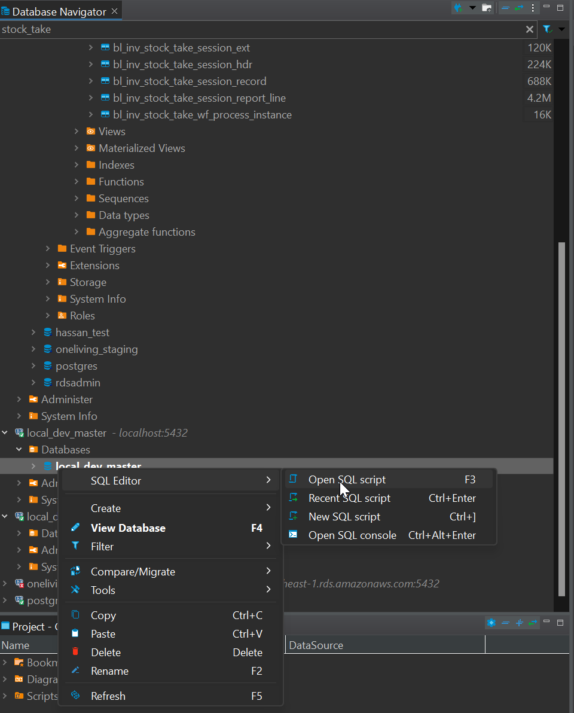Open the Filter submenu
Image resolution: width=574 pixels, height=713 pixels.
click(171, 547)
